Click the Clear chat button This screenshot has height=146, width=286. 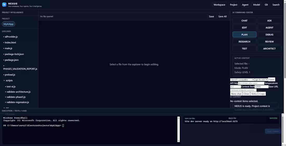point(246,94)
